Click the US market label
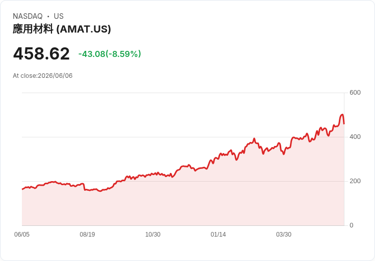 tap(59, 16)
